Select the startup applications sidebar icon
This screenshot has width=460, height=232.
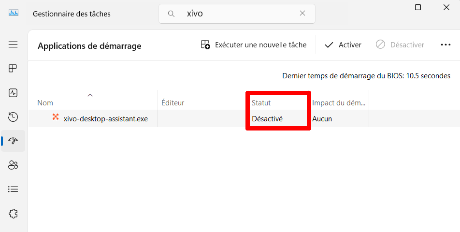(x=13, y=141)
